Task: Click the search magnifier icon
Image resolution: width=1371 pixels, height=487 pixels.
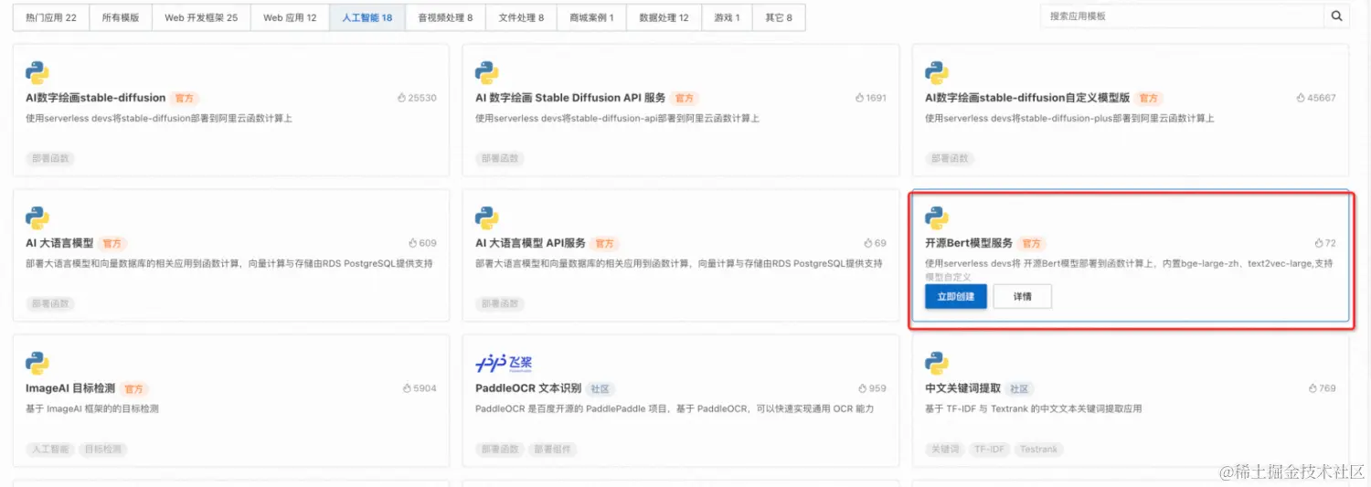Action: pos(1336,16)
